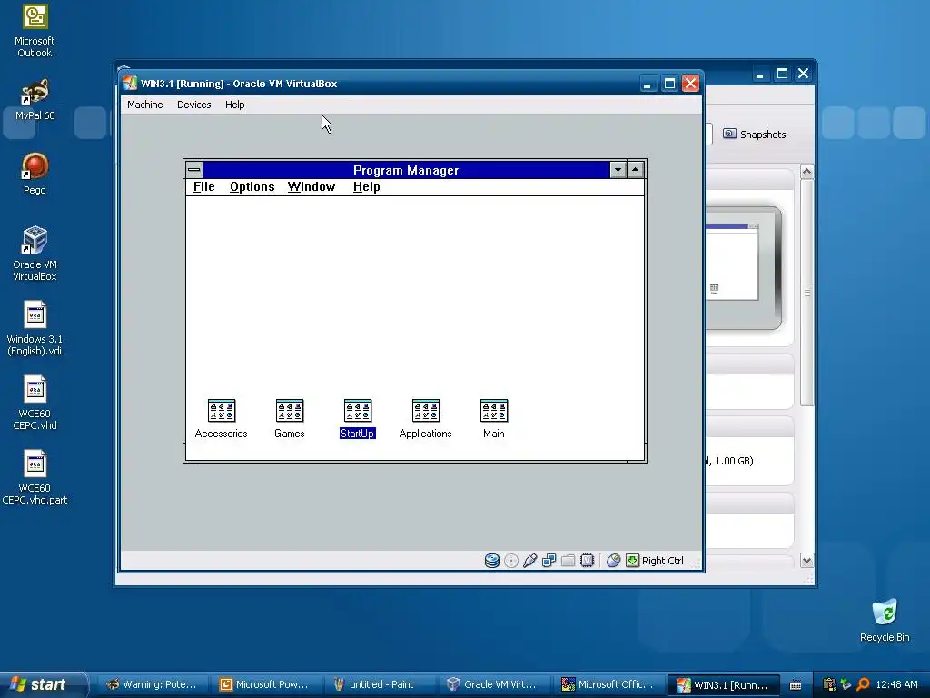Click the hard disk activity status icon

click(x=491, y=560)
